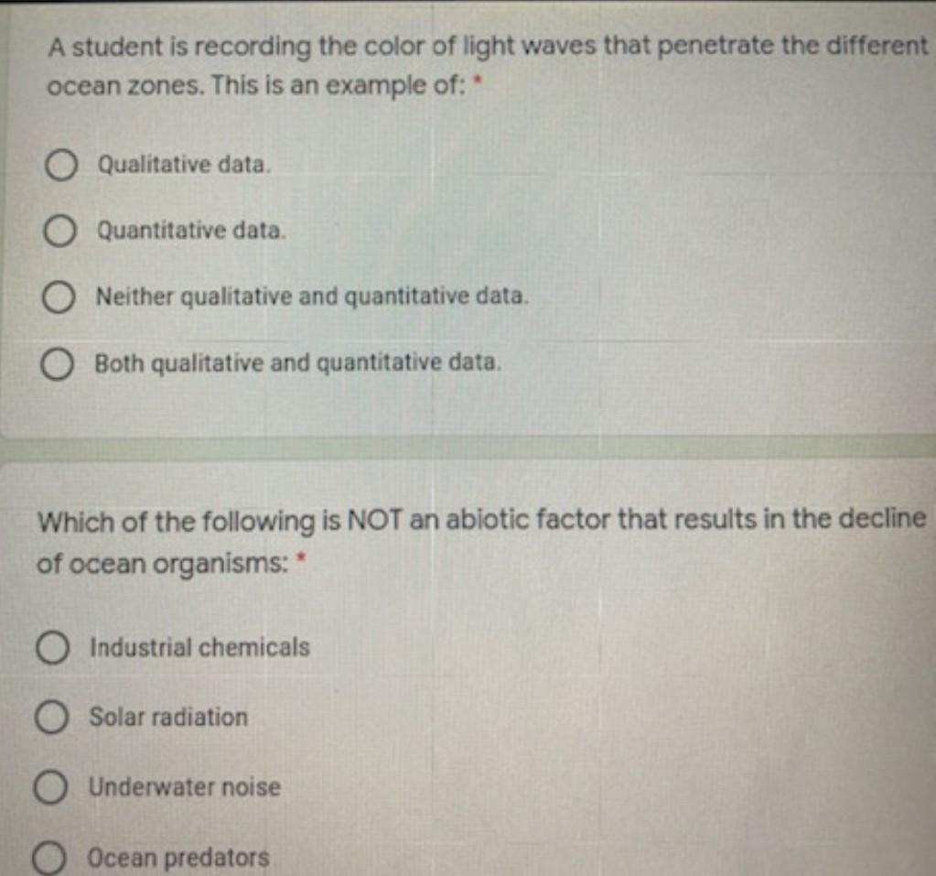Select the "Qualitative data." radio button

60,166
